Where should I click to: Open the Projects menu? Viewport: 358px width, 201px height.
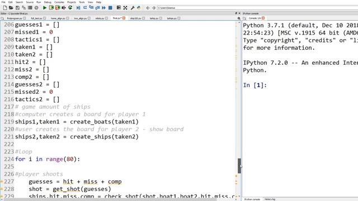pyautogui.click(x=72, y=2)
